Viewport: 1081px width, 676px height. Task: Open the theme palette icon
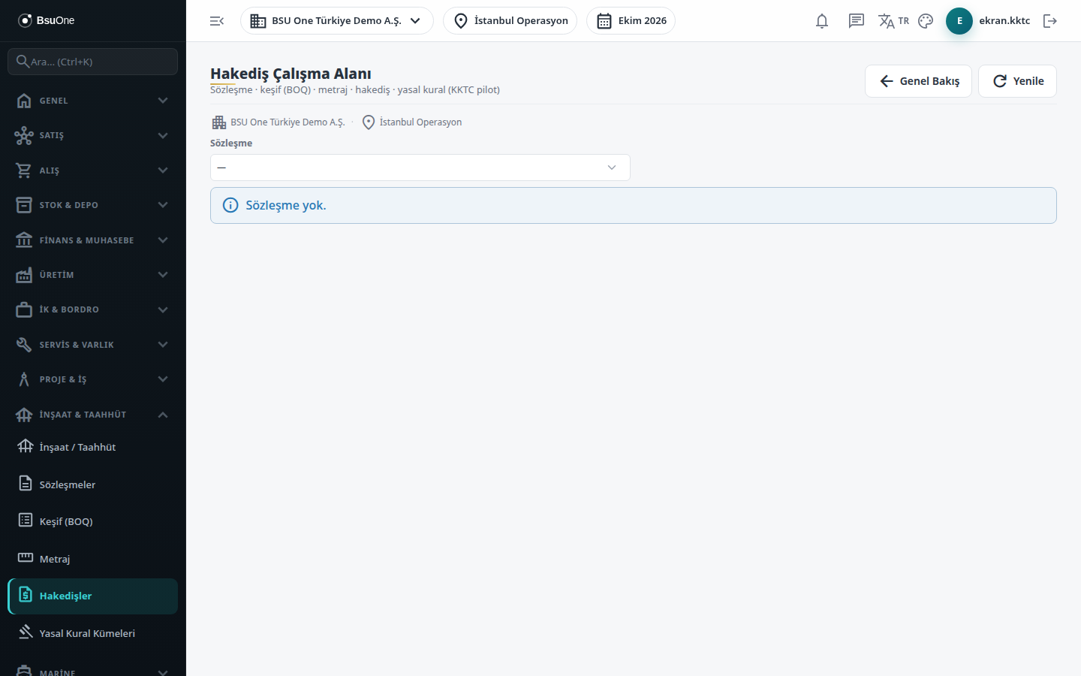926,21
